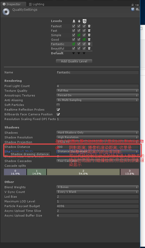Toggle Fast level for Android platform
The image size is (145, 248).
click(79, 30)
